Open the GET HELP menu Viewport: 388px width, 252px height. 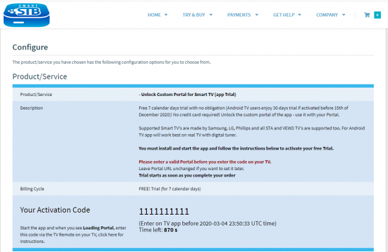point(284,15)
